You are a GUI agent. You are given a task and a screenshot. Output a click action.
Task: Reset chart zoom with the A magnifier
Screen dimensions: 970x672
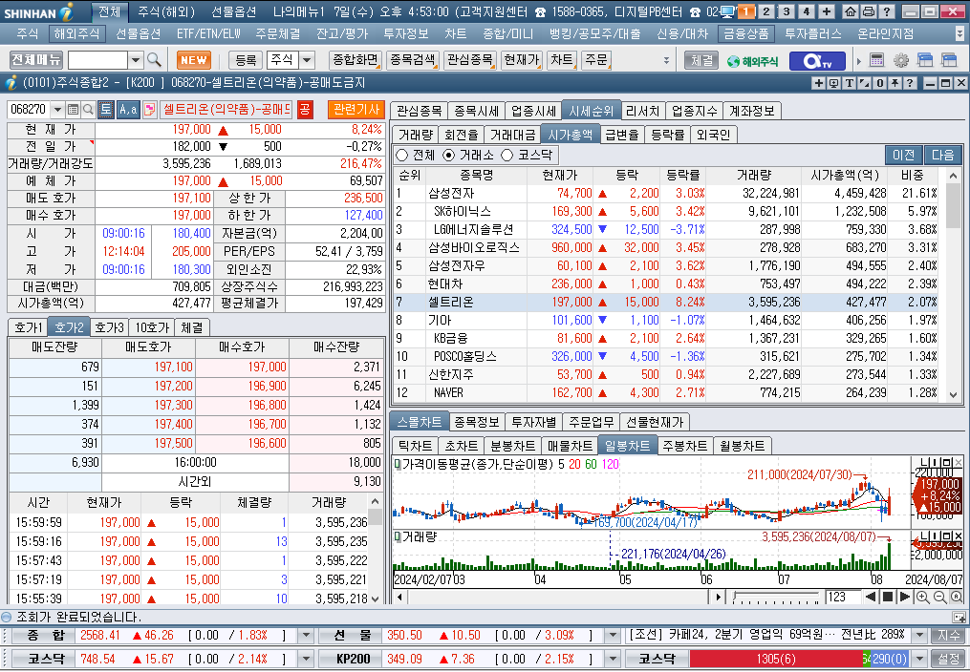click(x=957, y=597)
